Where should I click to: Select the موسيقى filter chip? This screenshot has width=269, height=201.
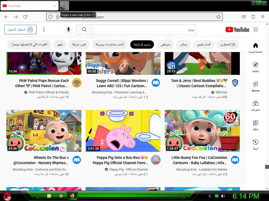(165, 44)
